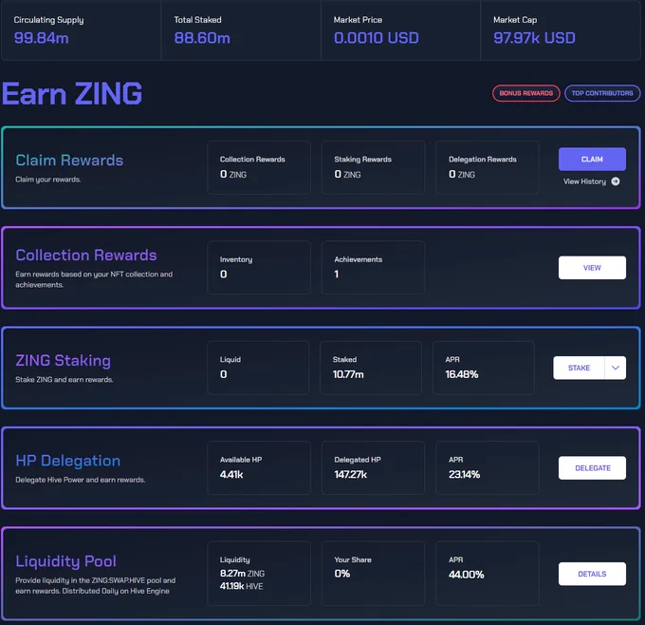
Task: Click the Liquid 0 staking card
Action: 258,368
